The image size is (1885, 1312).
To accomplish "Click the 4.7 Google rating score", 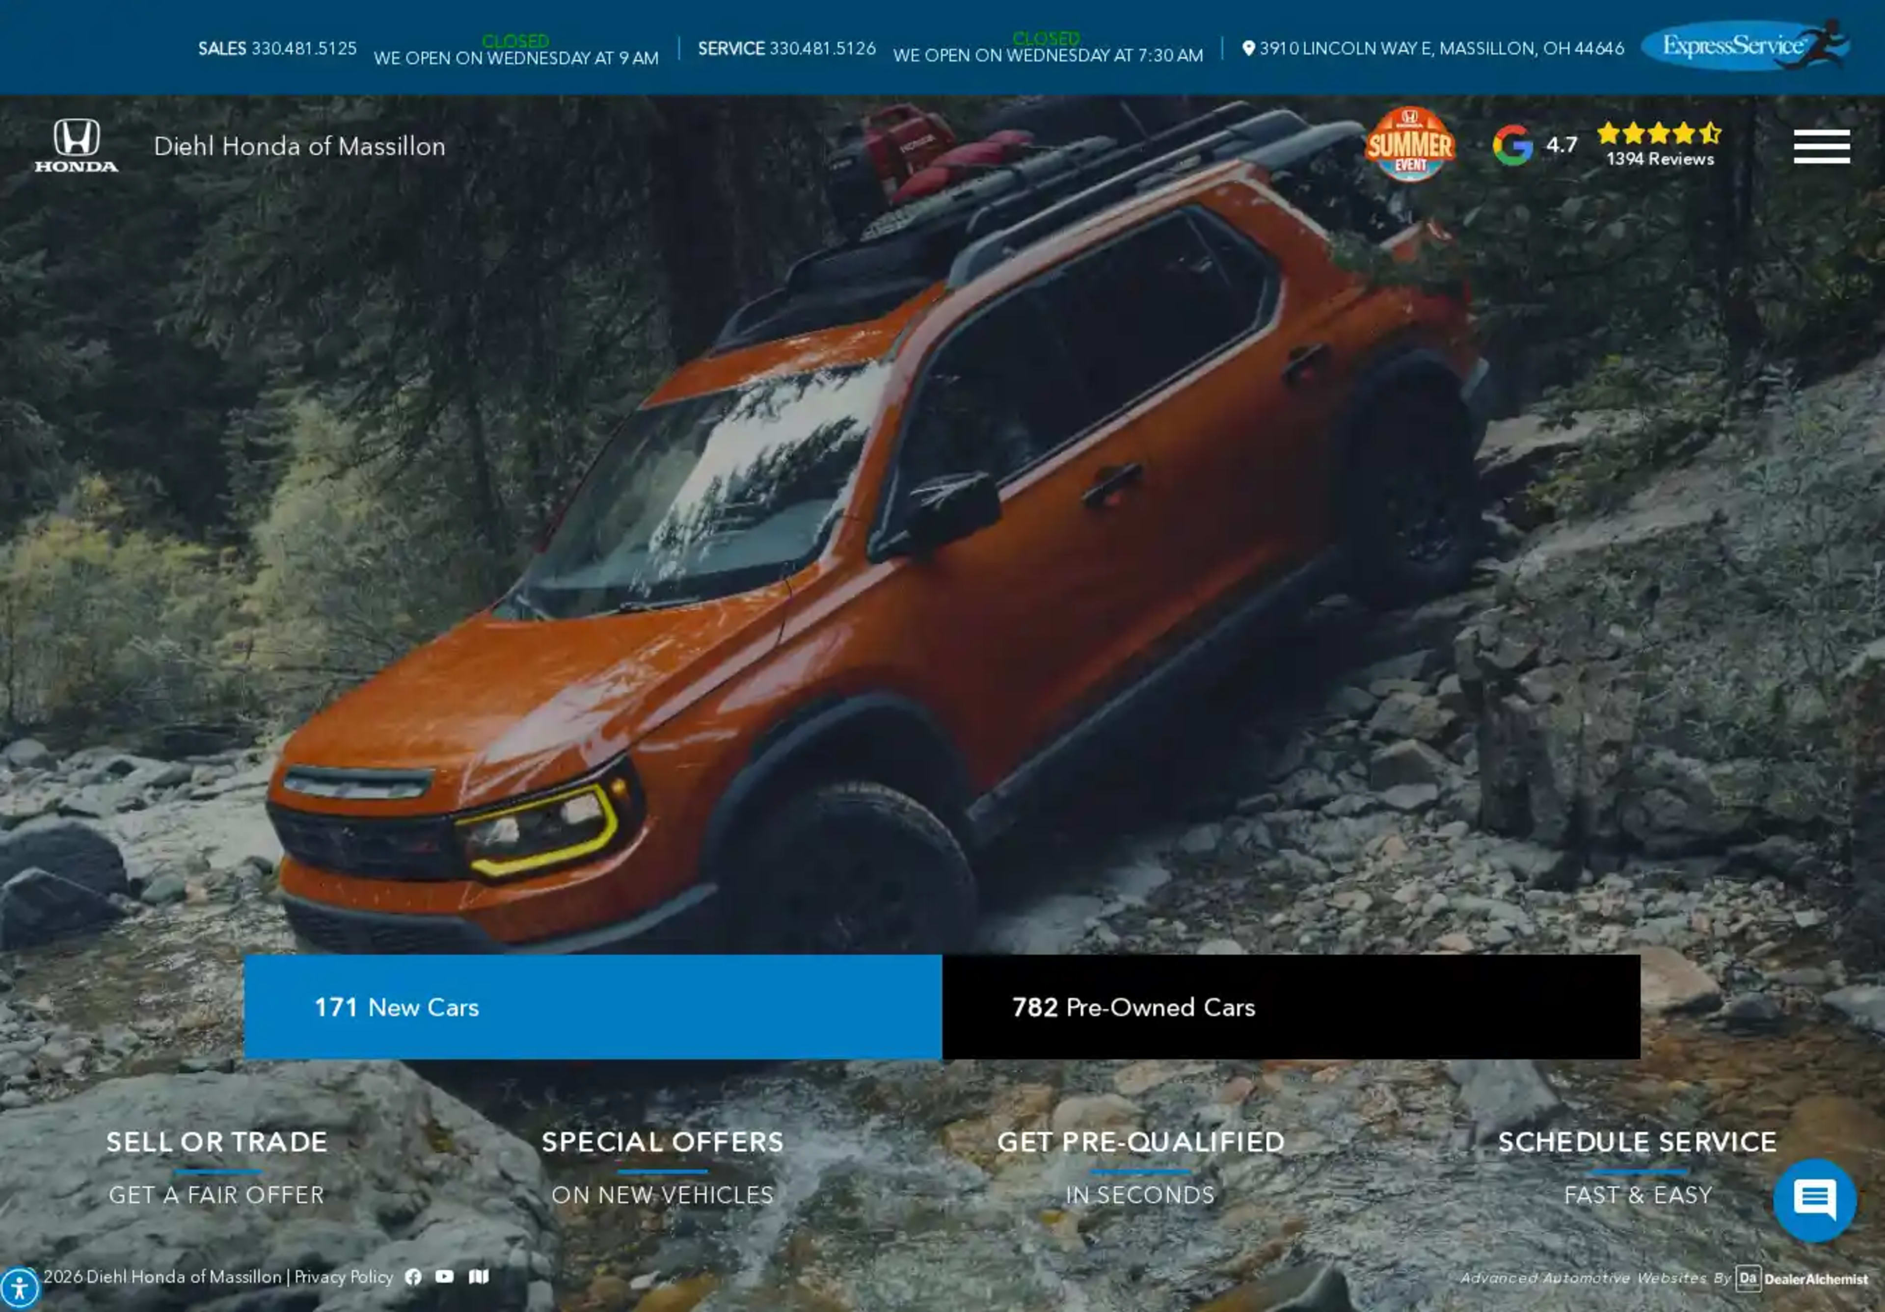I will (1562, 145).
